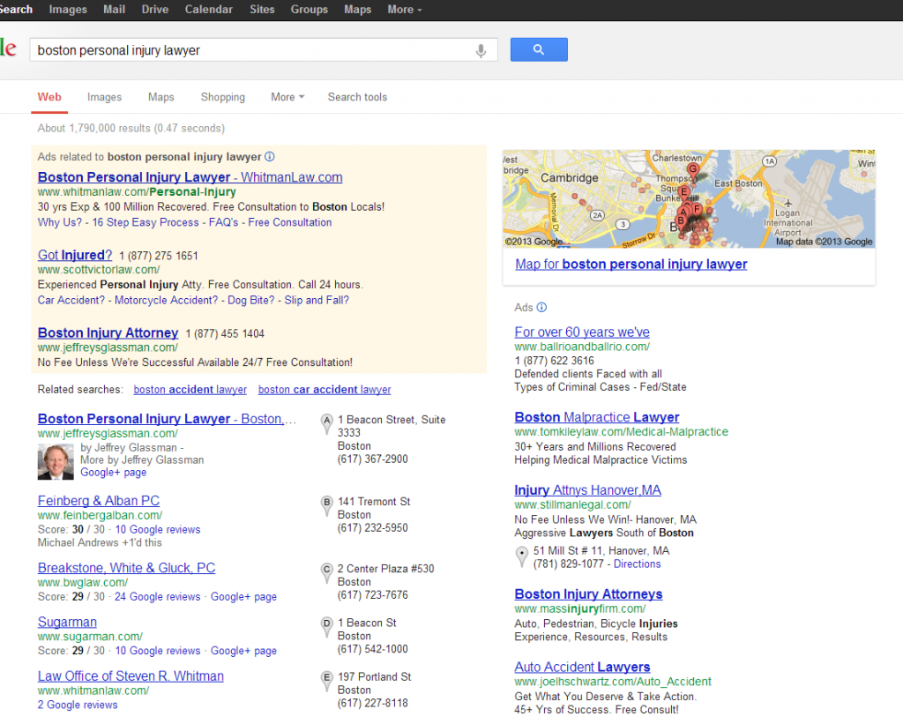Open Drive in the top black bar
This screenshot has width=903, height=724.
tap(155, 10)
